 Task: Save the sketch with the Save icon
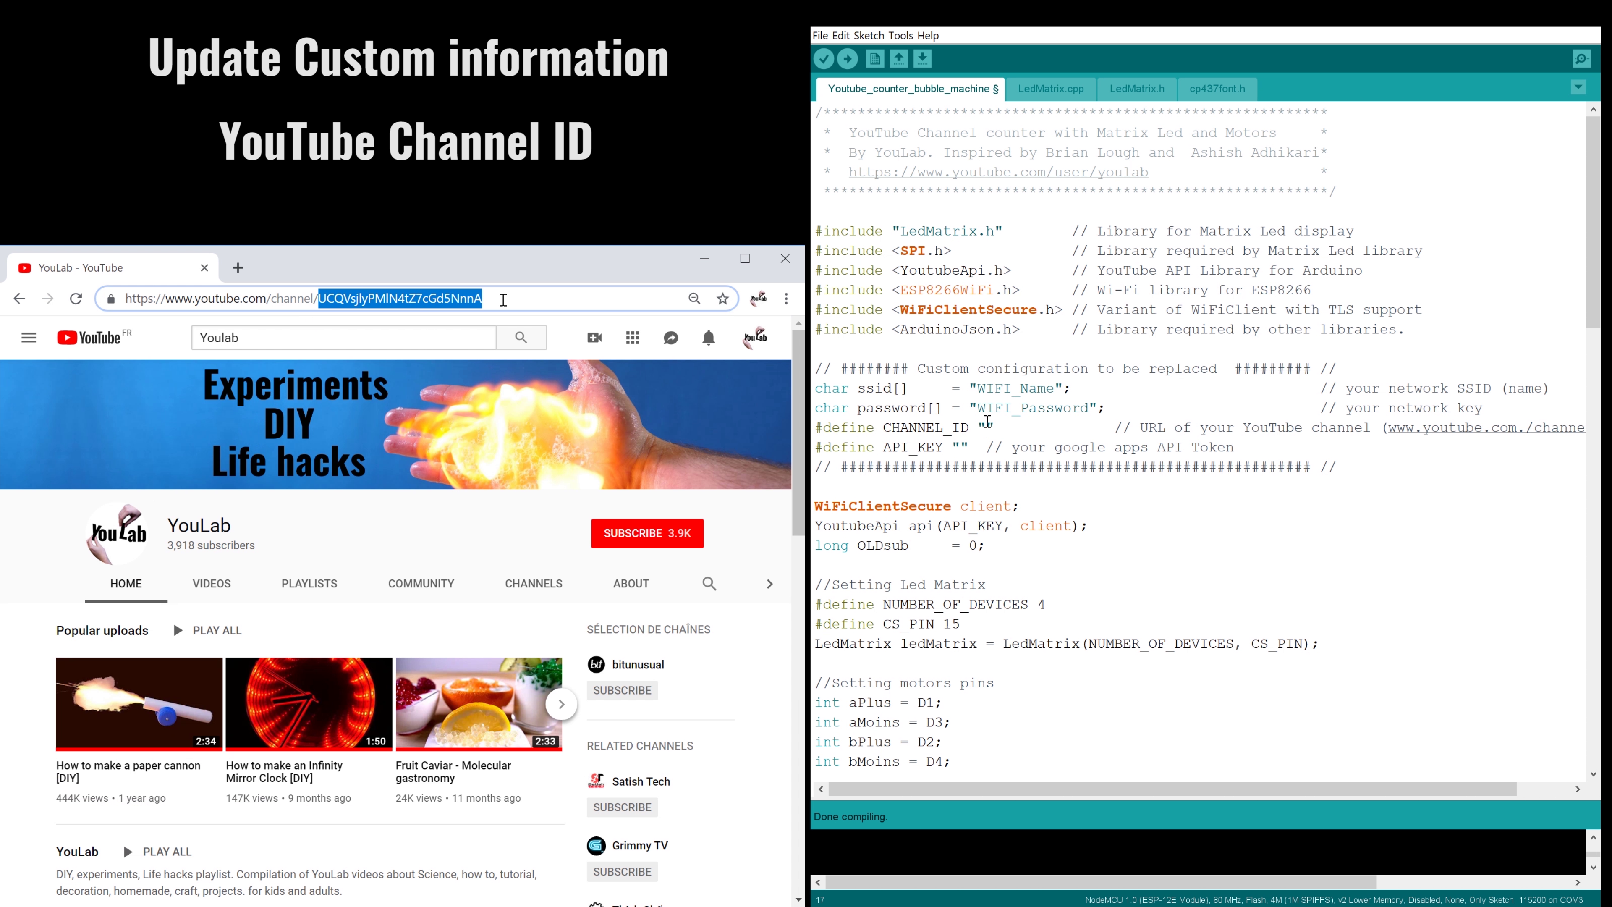922,59
